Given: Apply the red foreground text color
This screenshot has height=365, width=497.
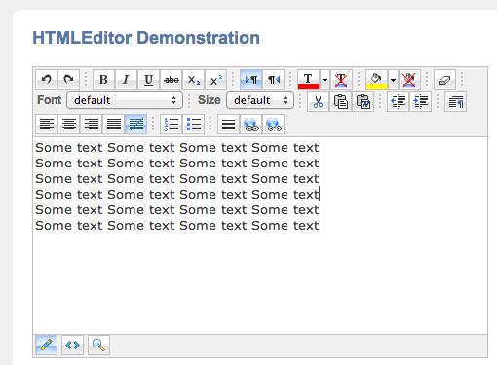Looking at the screenshot, I should 308,79.
